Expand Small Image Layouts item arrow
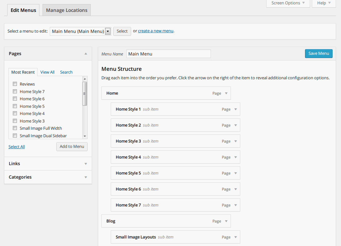Screen dimensions: 341x246 [236, 237]
